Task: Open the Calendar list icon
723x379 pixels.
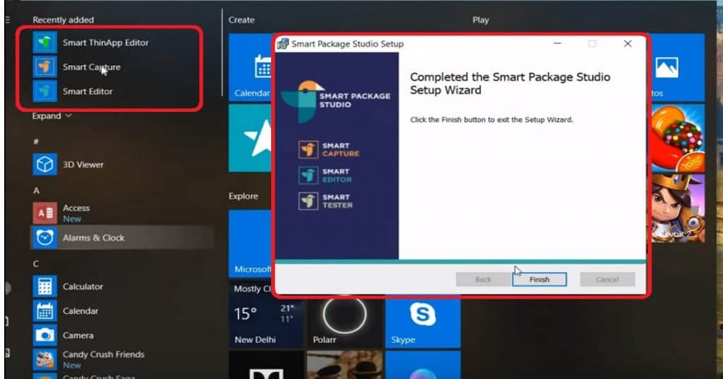Action: point(44,311)
